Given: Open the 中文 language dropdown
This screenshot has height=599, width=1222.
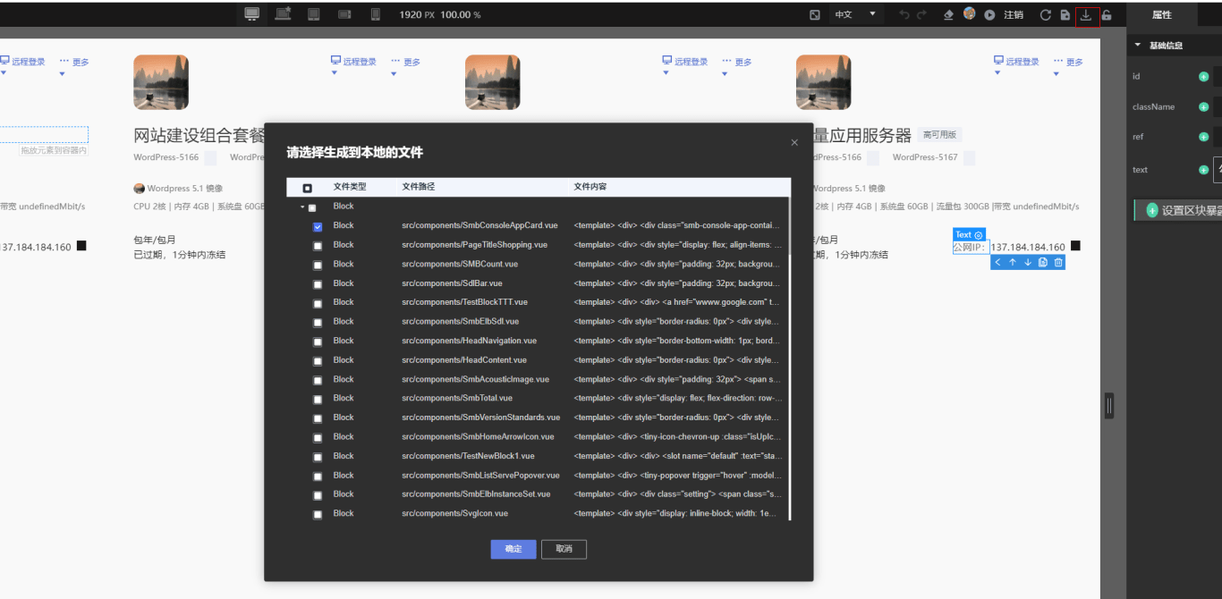Looking at the screenshot, I should tap(855, 15).
